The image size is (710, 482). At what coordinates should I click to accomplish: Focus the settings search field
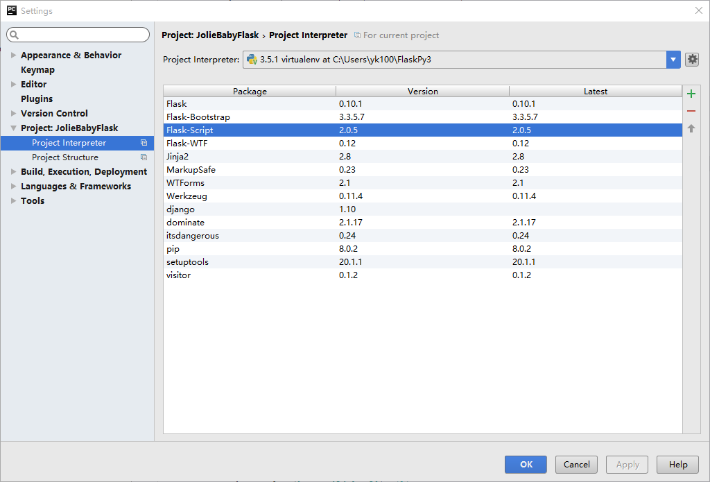click(x=78, y=35)
